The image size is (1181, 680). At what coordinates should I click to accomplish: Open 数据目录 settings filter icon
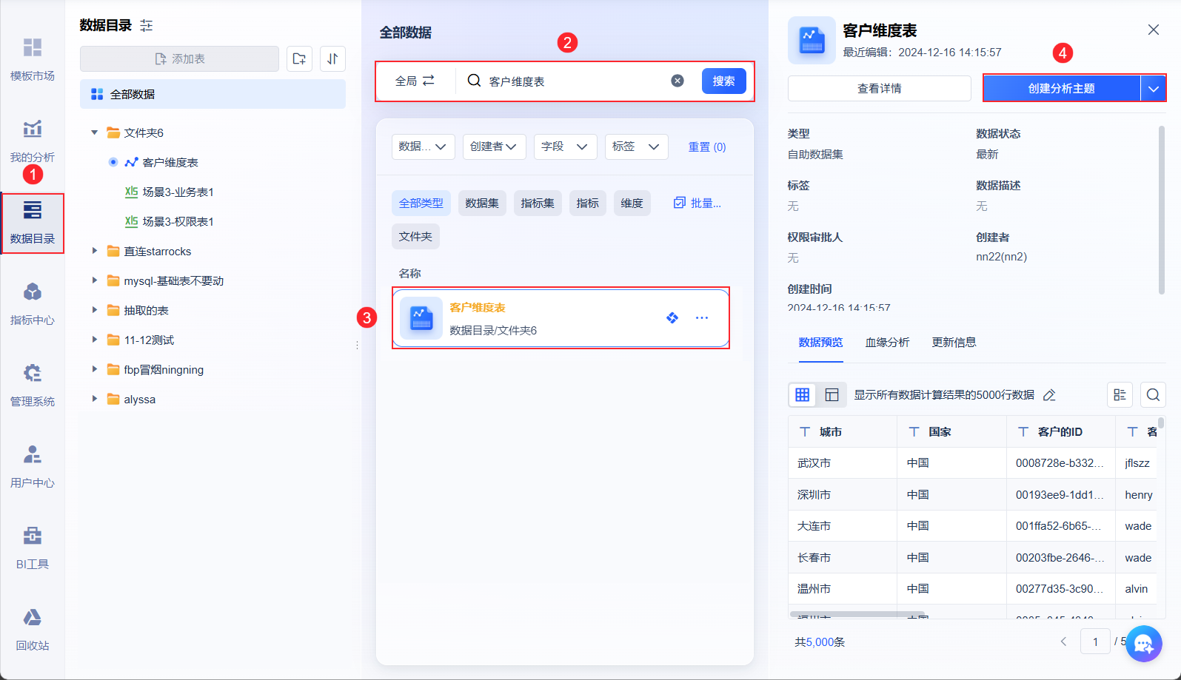pyautogui.click(x=147, y=26)
